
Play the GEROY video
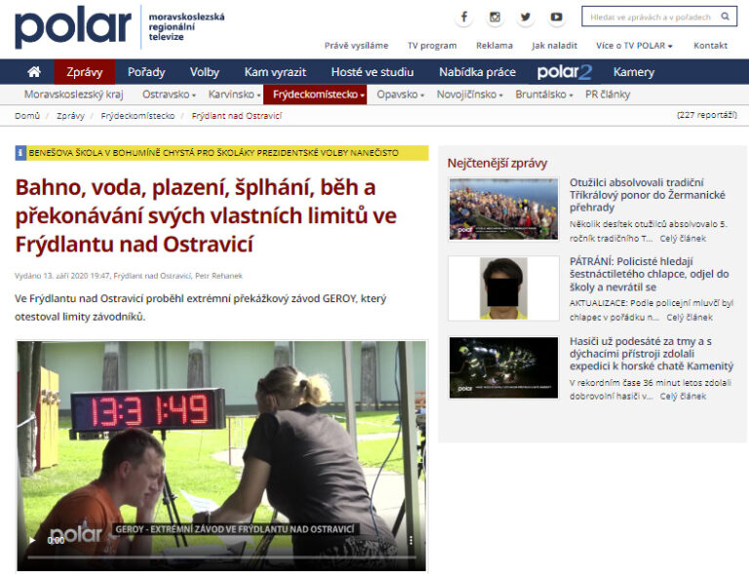coord(32,539)
